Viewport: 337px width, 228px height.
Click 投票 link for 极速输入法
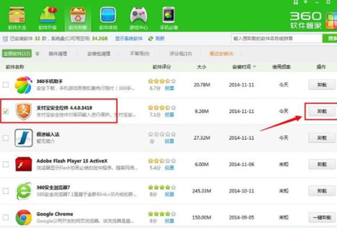(x=169, y=141)
